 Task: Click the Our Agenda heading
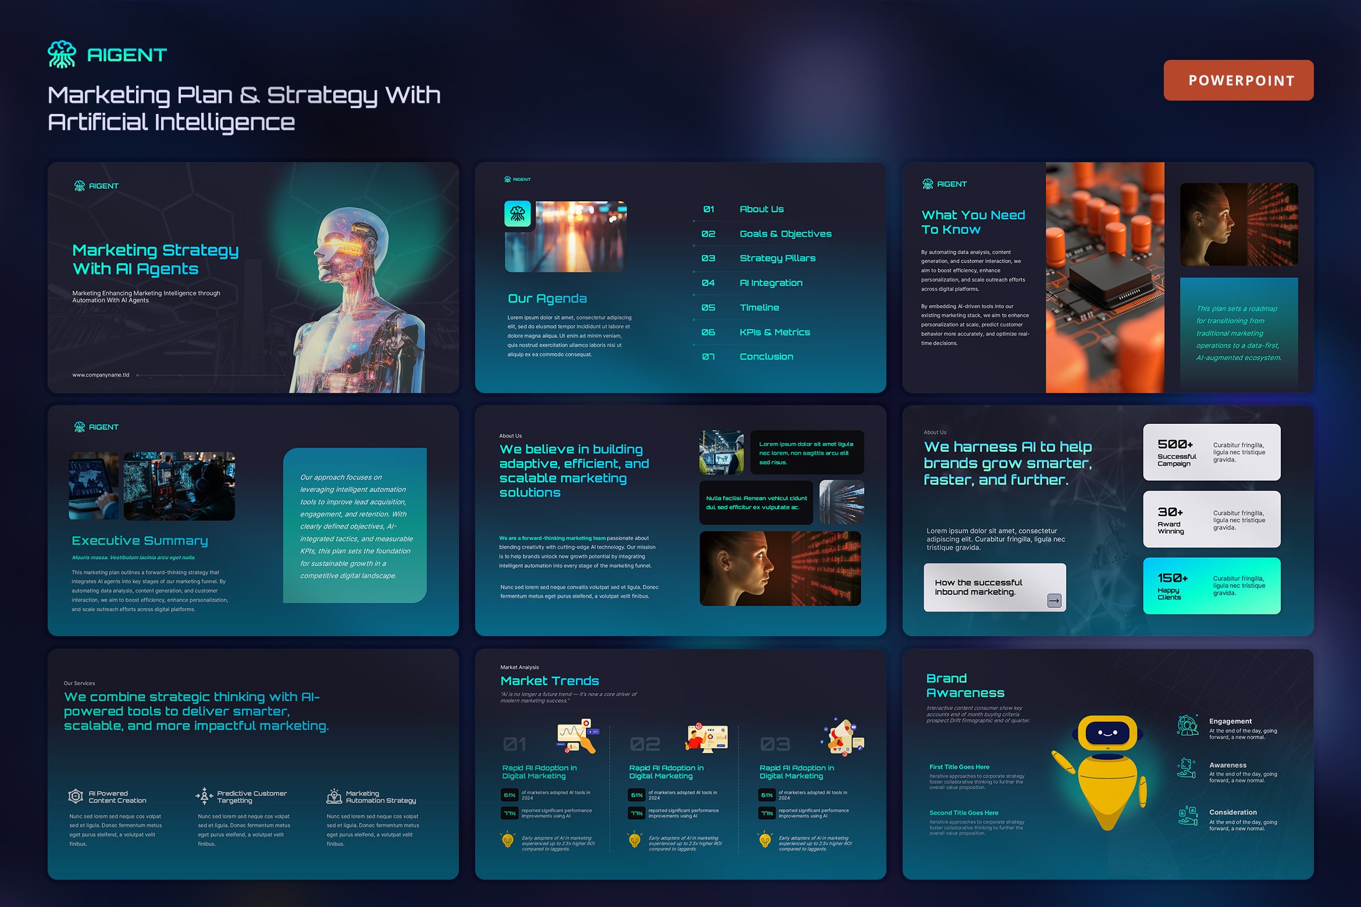pos(547,299)
